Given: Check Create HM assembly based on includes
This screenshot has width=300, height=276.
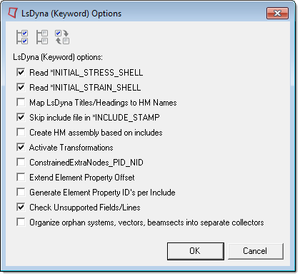Looking at the screenshot, I should pos(21,132).
